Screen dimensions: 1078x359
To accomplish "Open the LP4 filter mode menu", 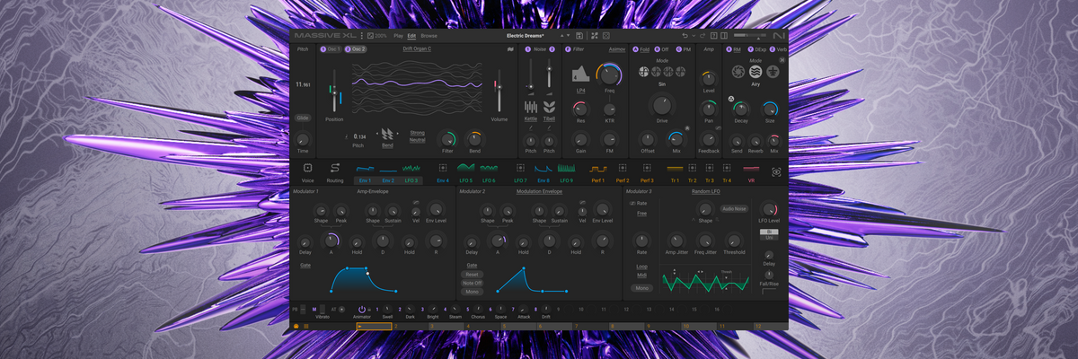I will tap(580, 92).
